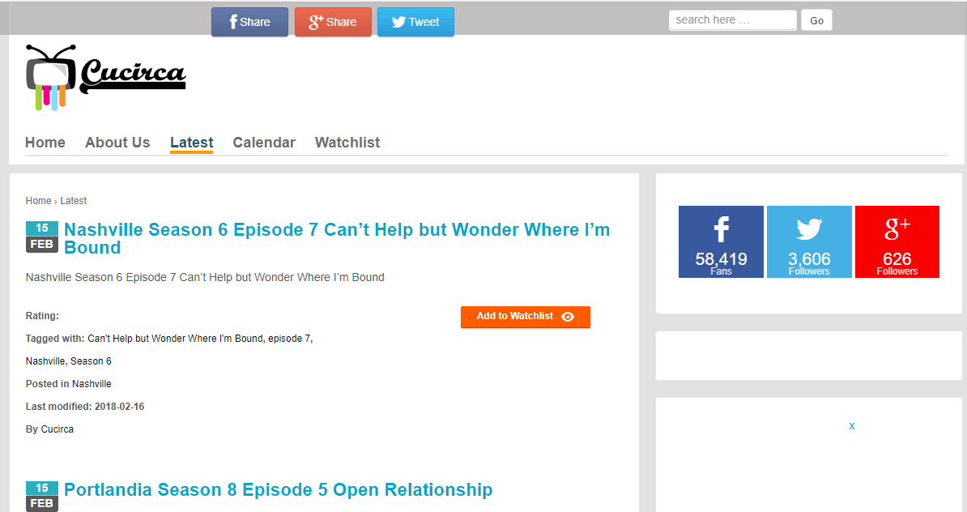
Task: Share page via Google Plus button
Action: point(333,22)
